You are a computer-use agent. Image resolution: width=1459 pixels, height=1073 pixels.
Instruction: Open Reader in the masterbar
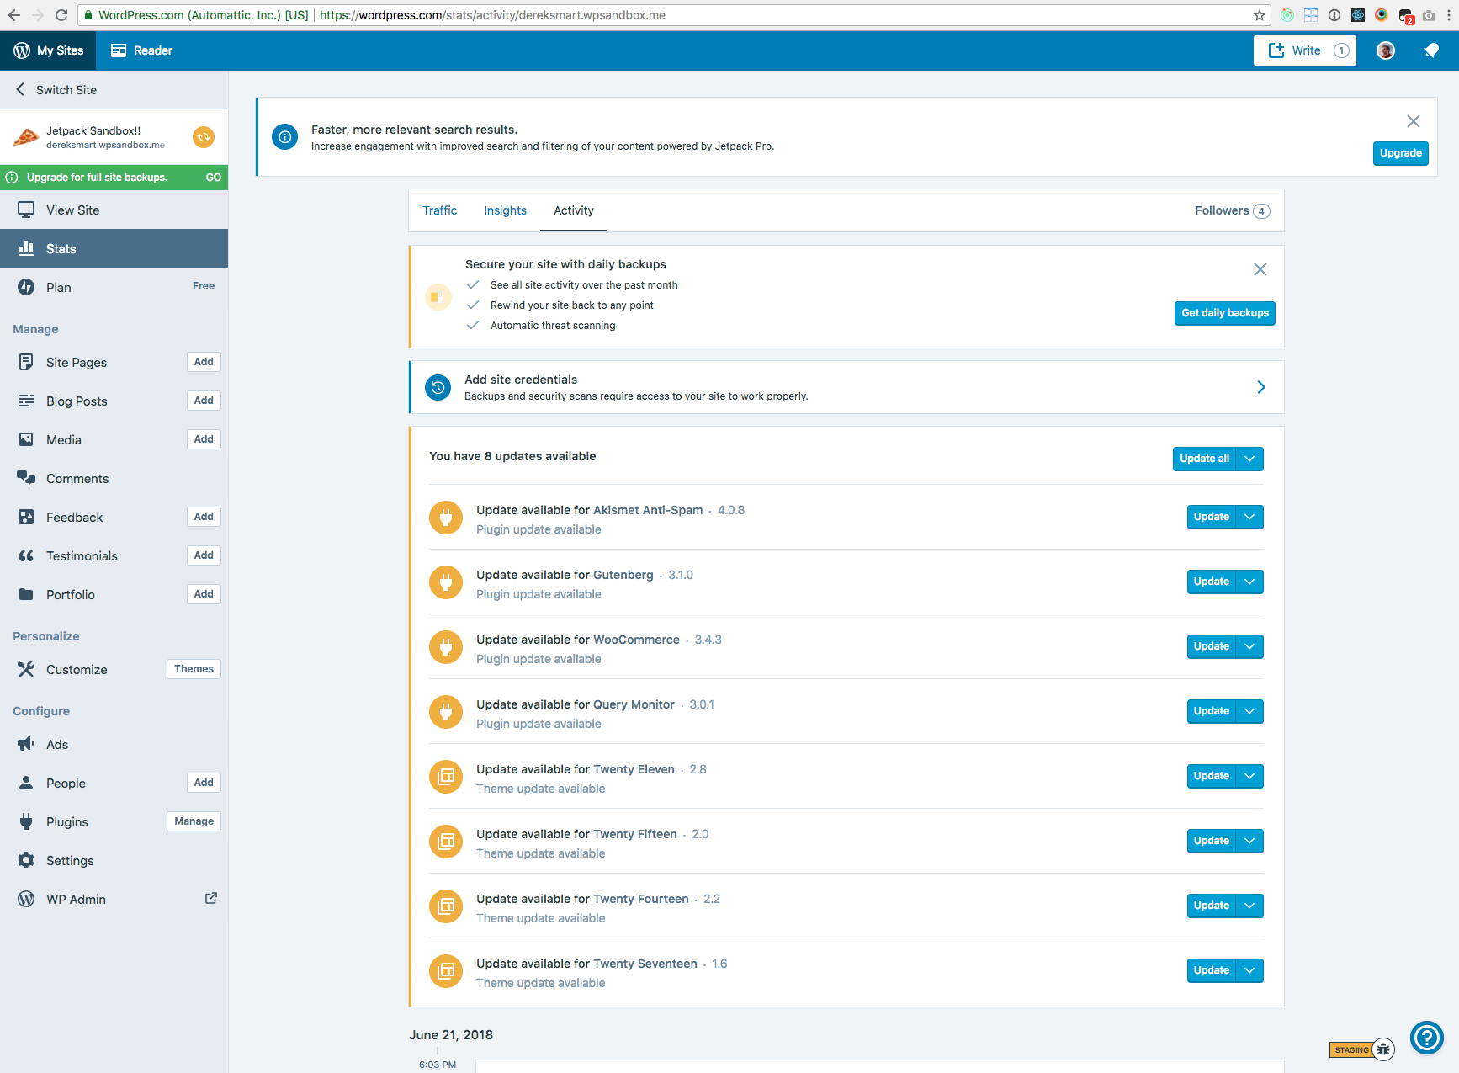141,50
